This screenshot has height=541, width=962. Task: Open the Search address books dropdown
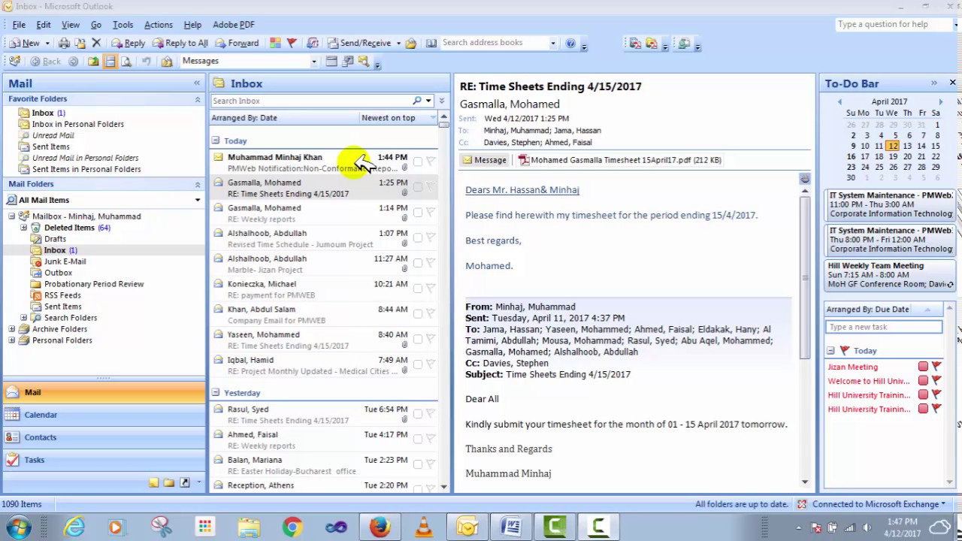point(553,43)
